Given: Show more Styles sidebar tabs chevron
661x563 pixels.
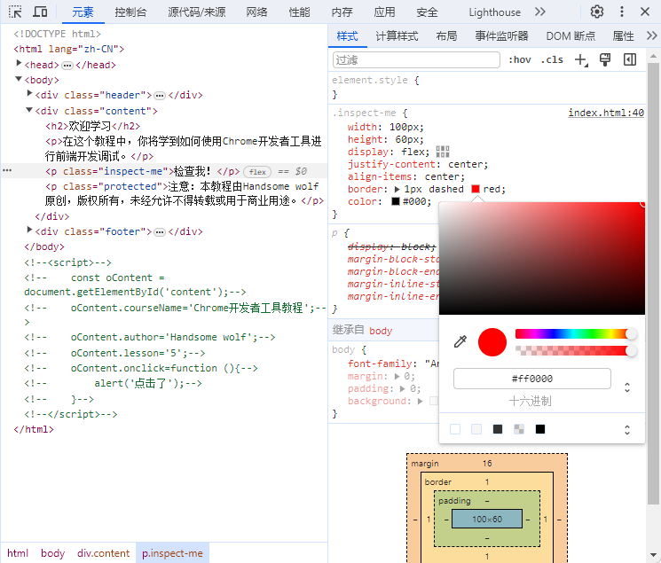Looking at the screenshot, I should click(652, 35).
